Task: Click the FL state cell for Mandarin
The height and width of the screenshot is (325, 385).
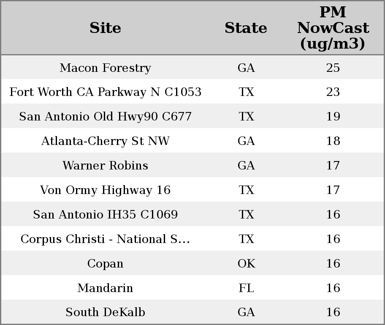Action: tap(246, 288)
